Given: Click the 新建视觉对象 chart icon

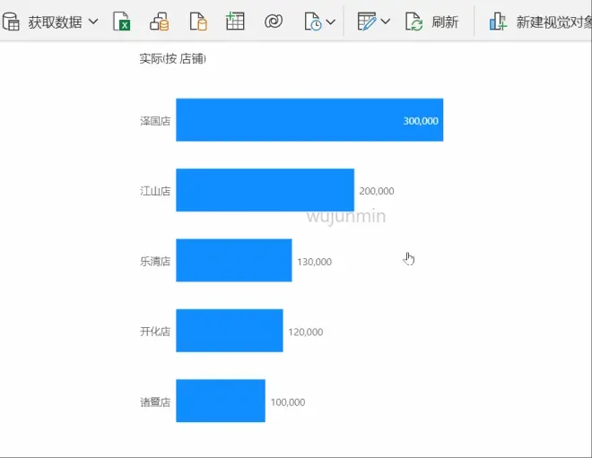Looking at the screenshot, I should 498,22.
